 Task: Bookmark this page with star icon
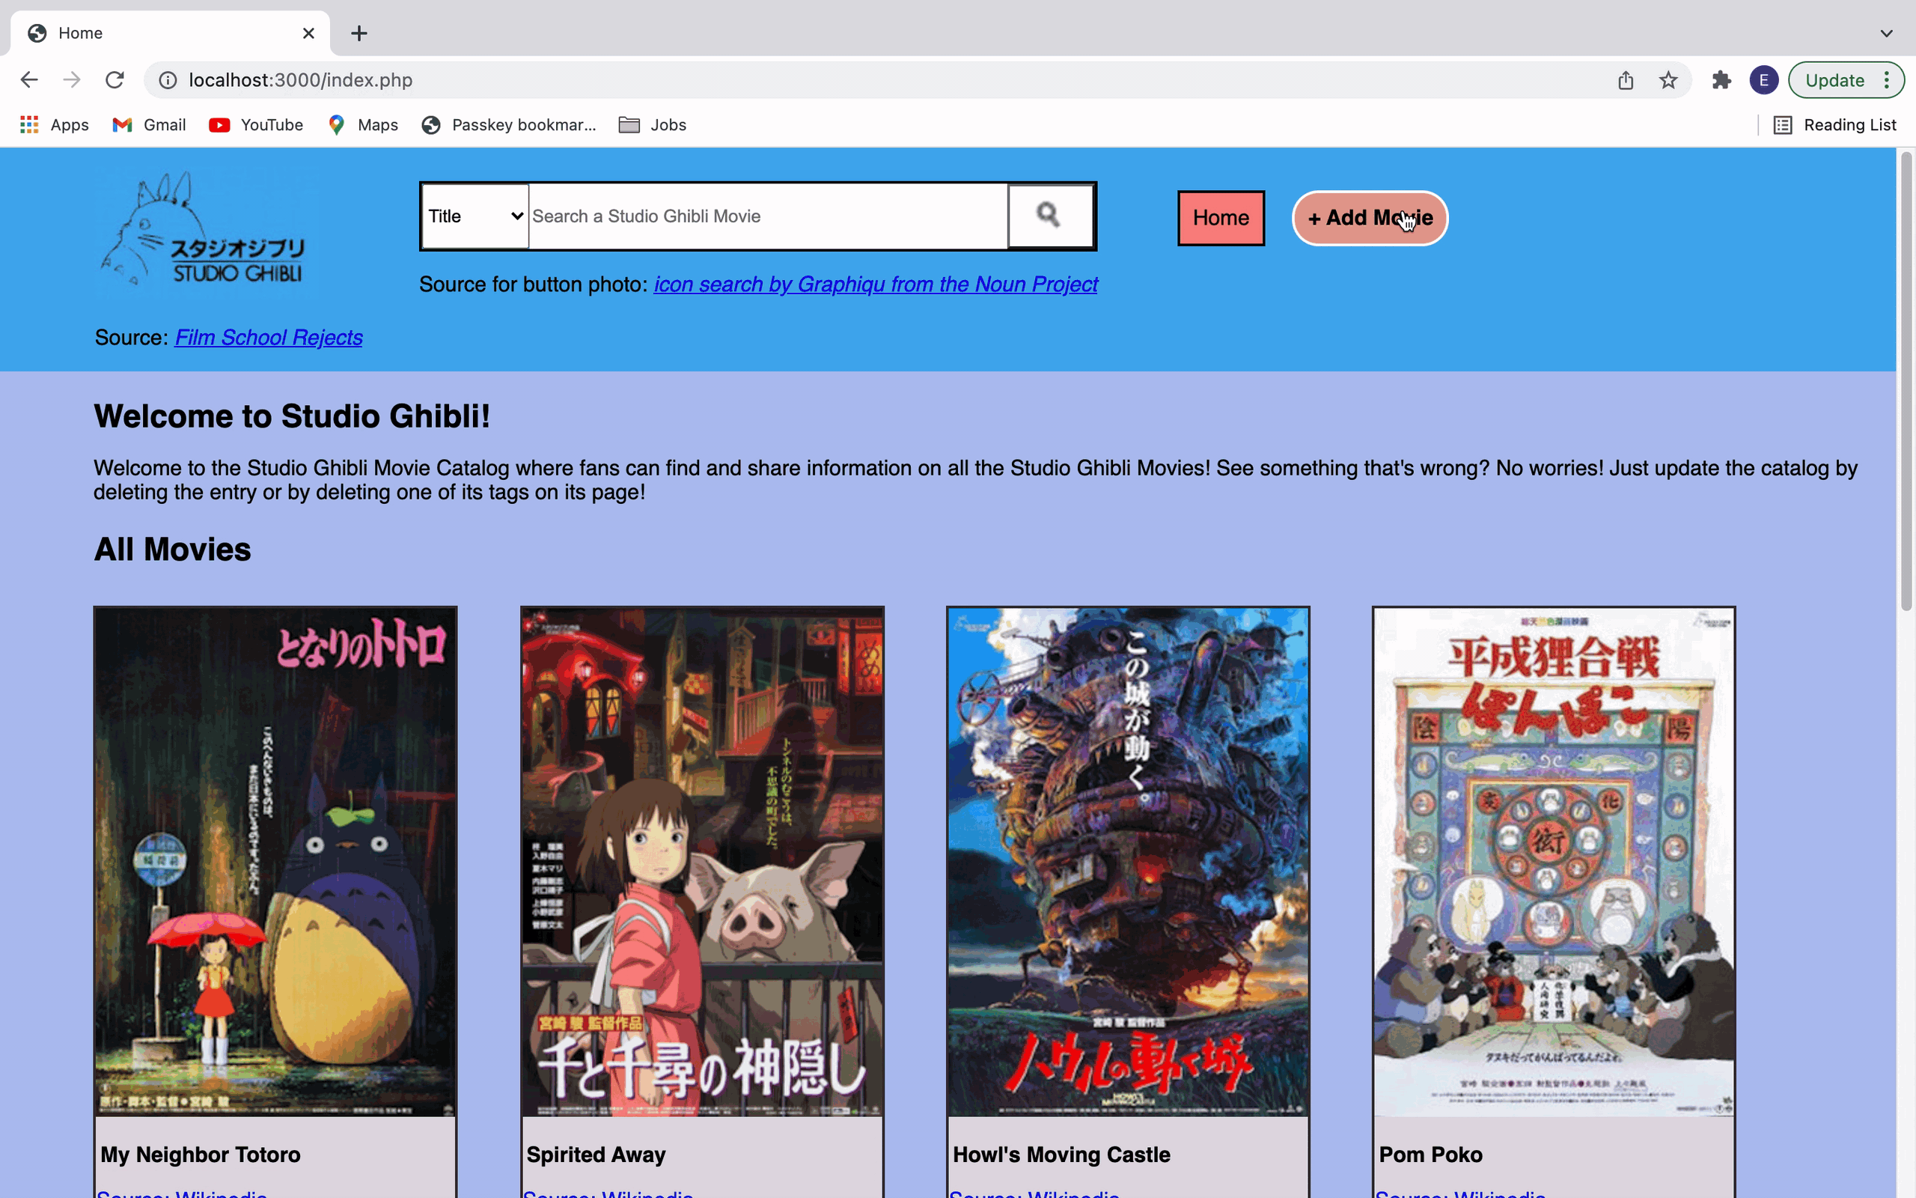coord(1668,80)
